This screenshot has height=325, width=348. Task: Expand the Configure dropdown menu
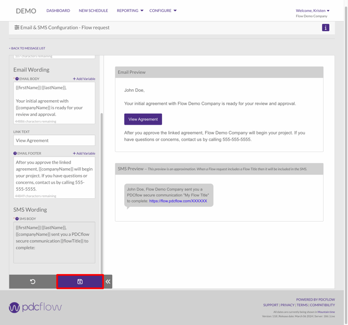163,10
